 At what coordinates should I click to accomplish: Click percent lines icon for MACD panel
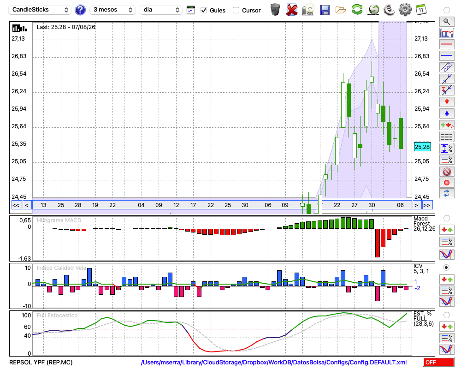447,242
